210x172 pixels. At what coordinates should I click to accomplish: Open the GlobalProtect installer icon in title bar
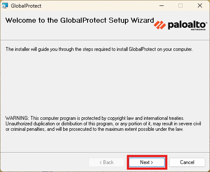click(x=5, y=5)
